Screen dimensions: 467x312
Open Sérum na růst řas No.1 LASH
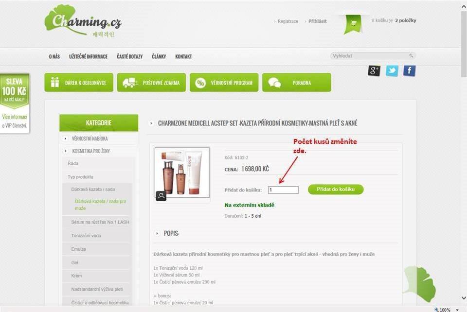pos(100,222)
